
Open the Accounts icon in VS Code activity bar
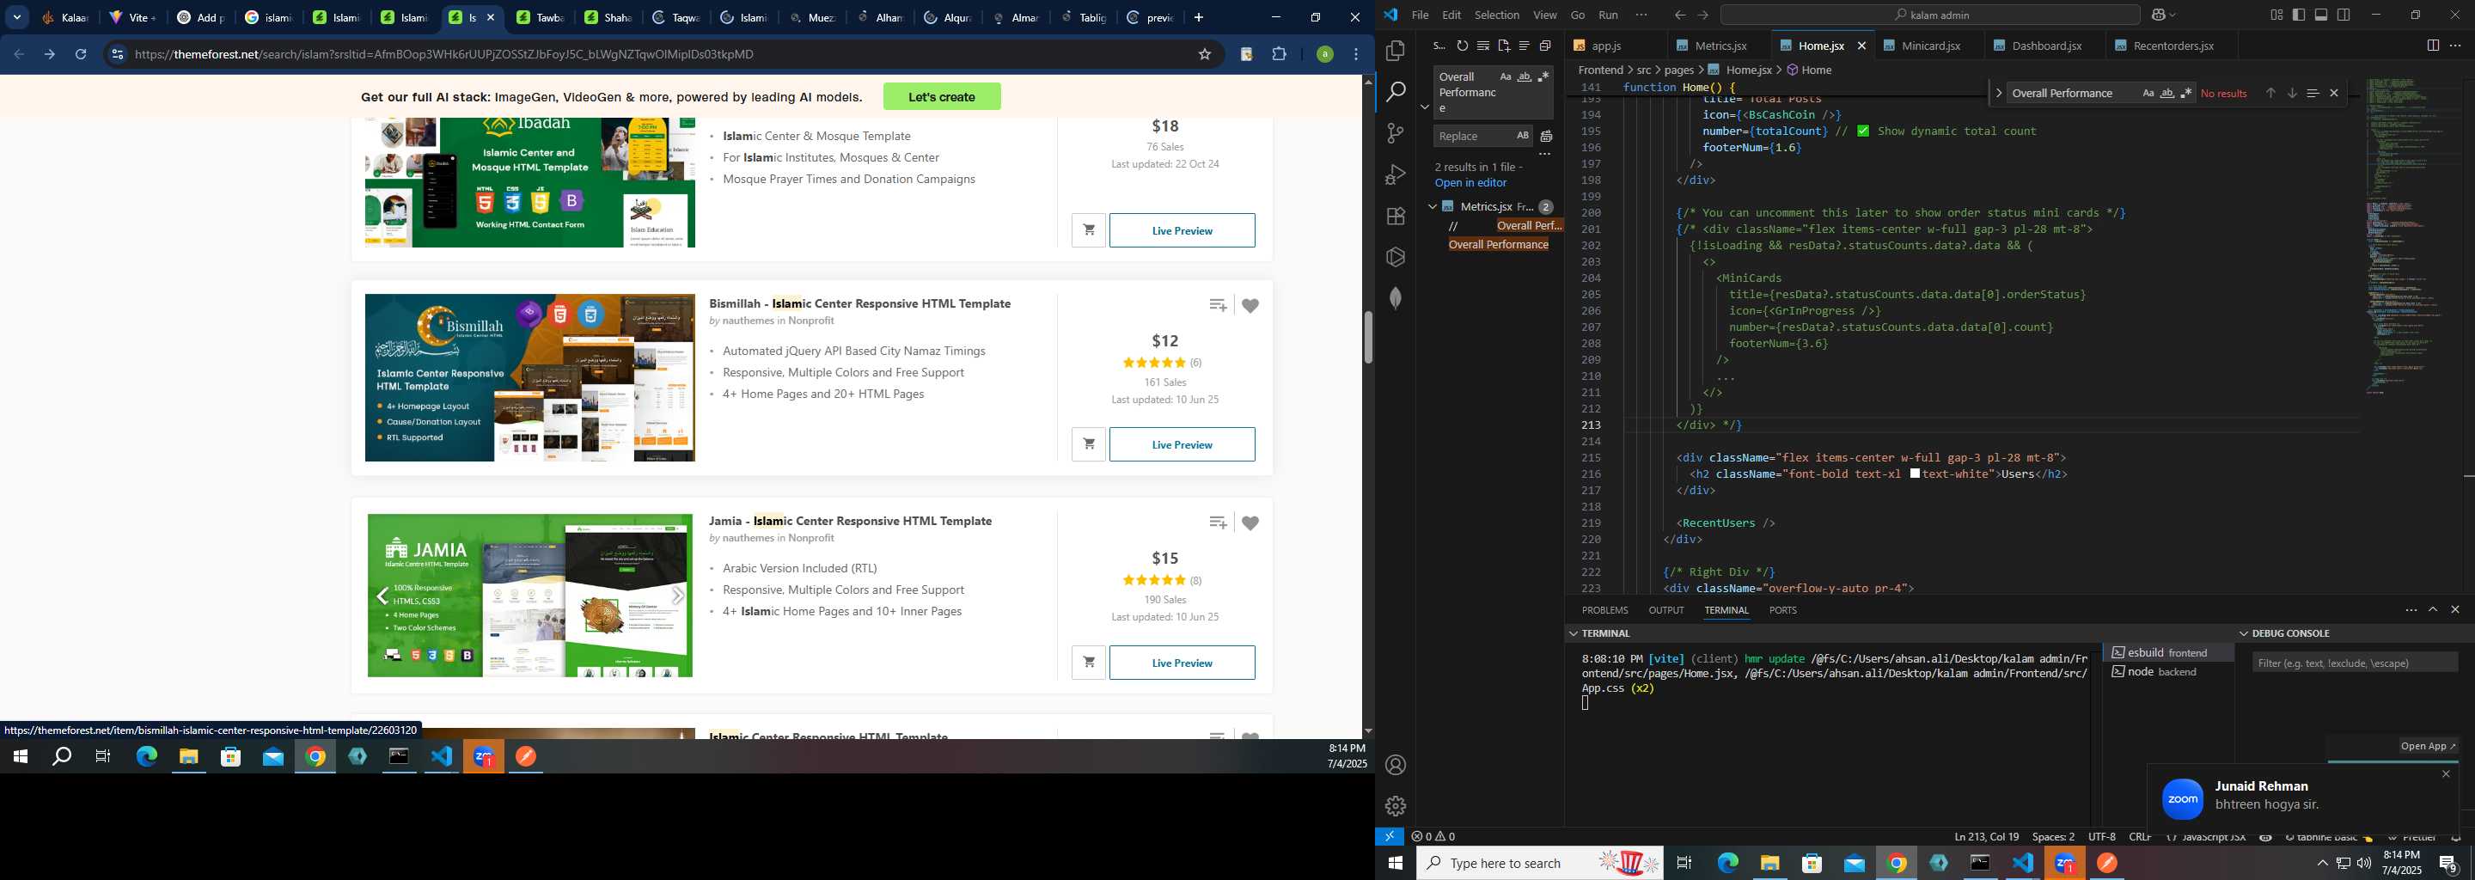pyautogui.click(x=1395, y=765)
